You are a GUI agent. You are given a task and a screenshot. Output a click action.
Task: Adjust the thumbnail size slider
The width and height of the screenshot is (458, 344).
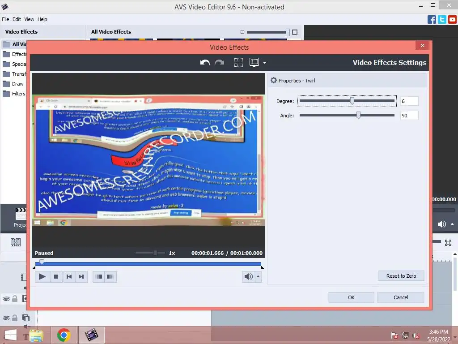288,32
